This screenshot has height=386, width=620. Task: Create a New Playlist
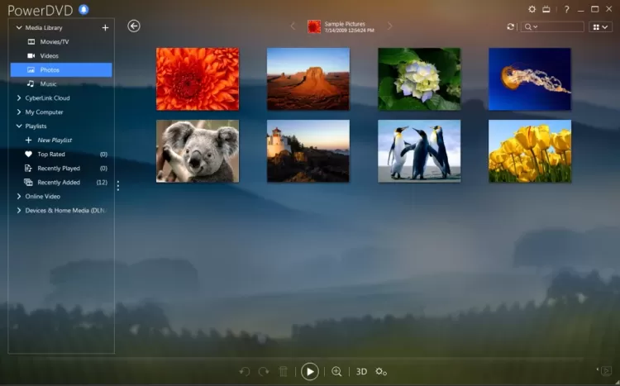pos(55,141)
